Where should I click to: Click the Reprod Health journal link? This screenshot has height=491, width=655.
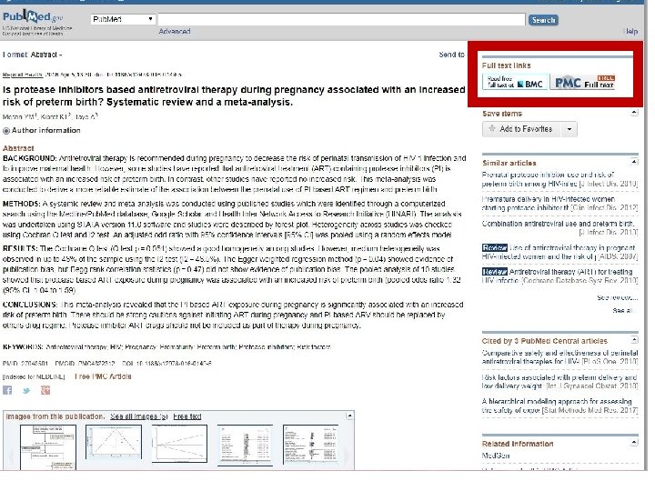23,75
